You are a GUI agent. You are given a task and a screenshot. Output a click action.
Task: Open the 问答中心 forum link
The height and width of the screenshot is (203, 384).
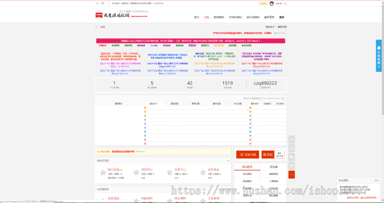[x=147, y=169]
